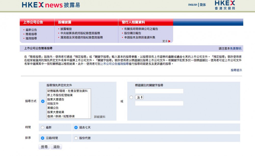Viewport: 255px width, 156px height.
Task: Select 招股文件 in the document list
Action: (53, 104)
